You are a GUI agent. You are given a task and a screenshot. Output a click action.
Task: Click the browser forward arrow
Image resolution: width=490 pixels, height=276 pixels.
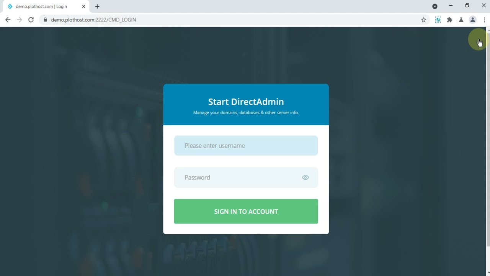point(20,20)
